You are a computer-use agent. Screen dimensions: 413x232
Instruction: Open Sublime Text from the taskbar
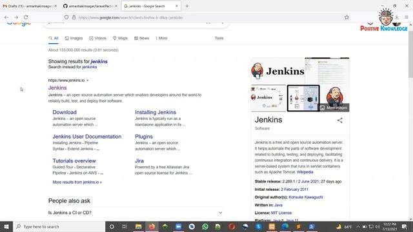point(298,226)
